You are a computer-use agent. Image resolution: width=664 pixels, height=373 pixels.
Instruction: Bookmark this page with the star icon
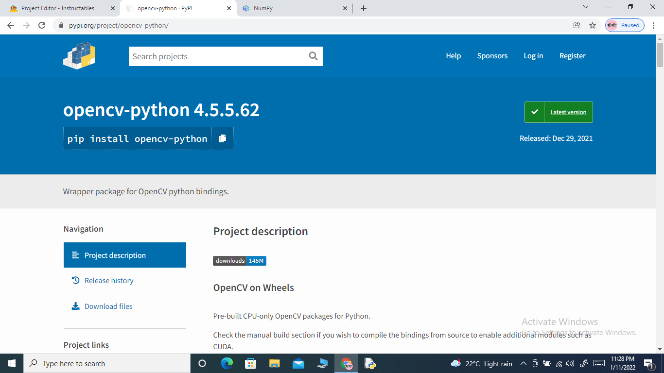[x=593, y=25]
